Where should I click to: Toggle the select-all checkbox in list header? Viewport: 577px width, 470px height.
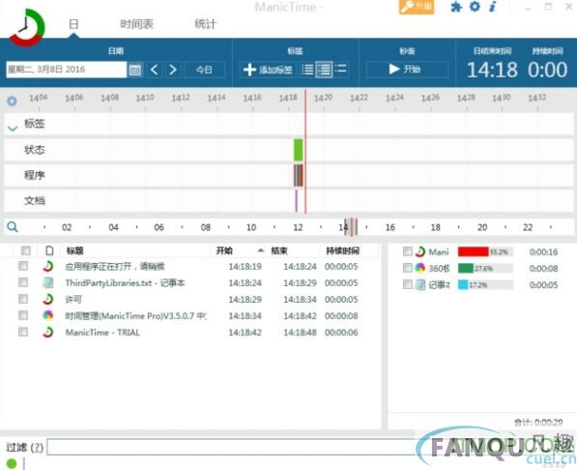tap(26, 250)
